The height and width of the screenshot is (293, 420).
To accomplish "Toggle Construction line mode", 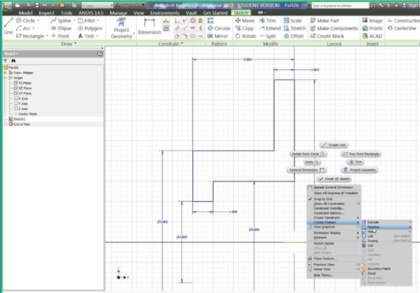I will pos(404,21).
